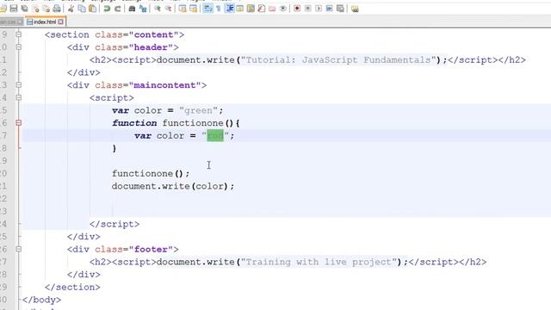Viewport: 551px width, 310px height.
Task: Open the Replace dialog icon
Action: click(x=143, y=9)
